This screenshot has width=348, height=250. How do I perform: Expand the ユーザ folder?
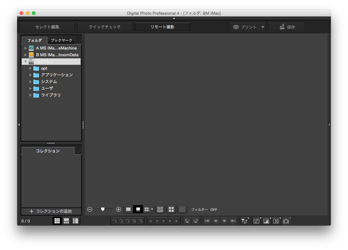pos(30,88)
